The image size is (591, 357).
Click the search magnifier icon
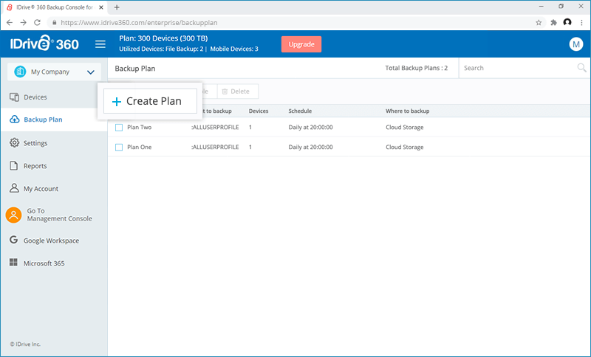[581, 68]
